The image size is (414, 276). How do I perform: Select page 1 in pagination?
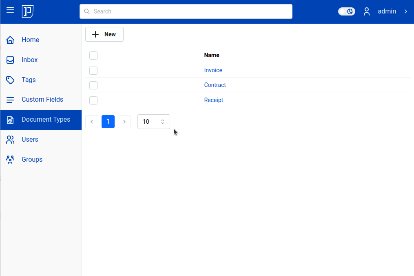coord(108,122)
